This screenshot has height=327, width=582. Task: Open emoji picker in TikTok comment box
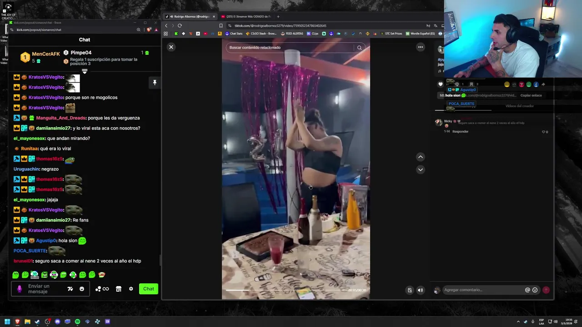535,290
